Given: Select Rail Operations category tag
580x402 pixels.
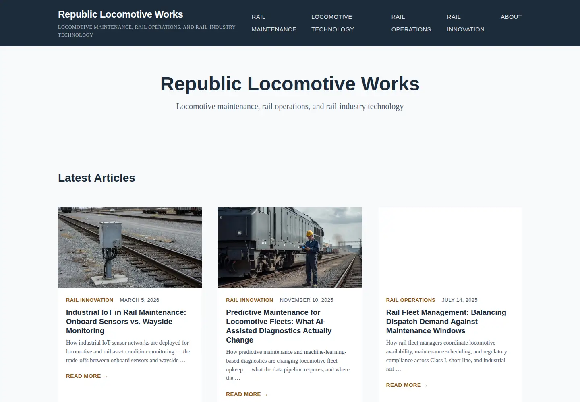Looking at the screenshot, I should tap(410, 300).
